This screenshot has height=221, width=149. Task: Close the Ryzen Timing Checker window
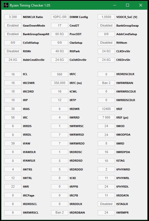coord(141,5)
